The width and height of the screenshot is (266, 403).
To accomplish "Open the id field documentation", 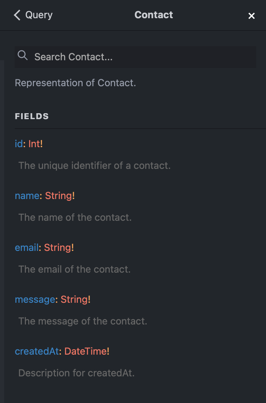I will point(19,144).
